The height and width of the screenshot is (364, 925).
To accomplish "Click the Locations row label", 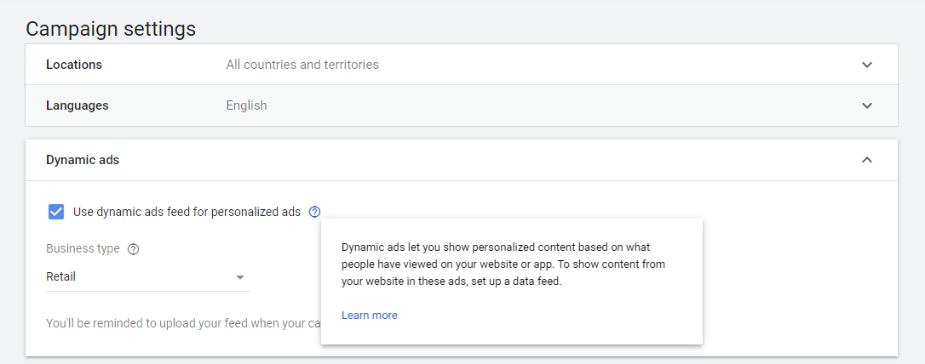I will point(74,65).
